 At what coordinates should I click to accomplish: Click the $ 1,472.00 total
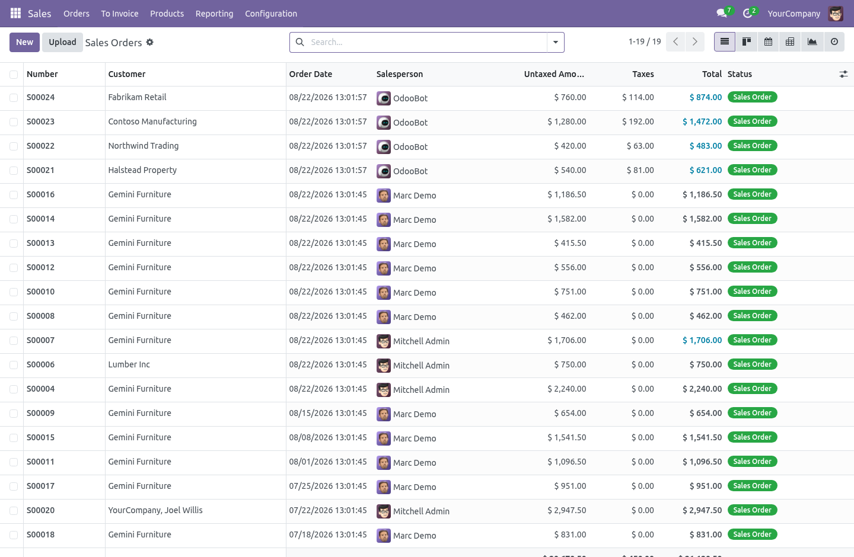tap(702, 121)
